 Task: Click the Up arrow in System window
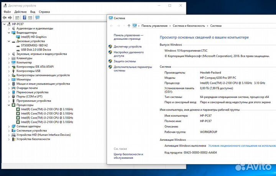click(x=129, y=26)
